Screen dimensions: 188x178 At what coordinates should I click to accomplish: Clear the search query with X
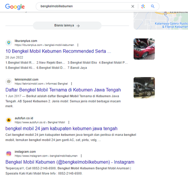point(133,6)
